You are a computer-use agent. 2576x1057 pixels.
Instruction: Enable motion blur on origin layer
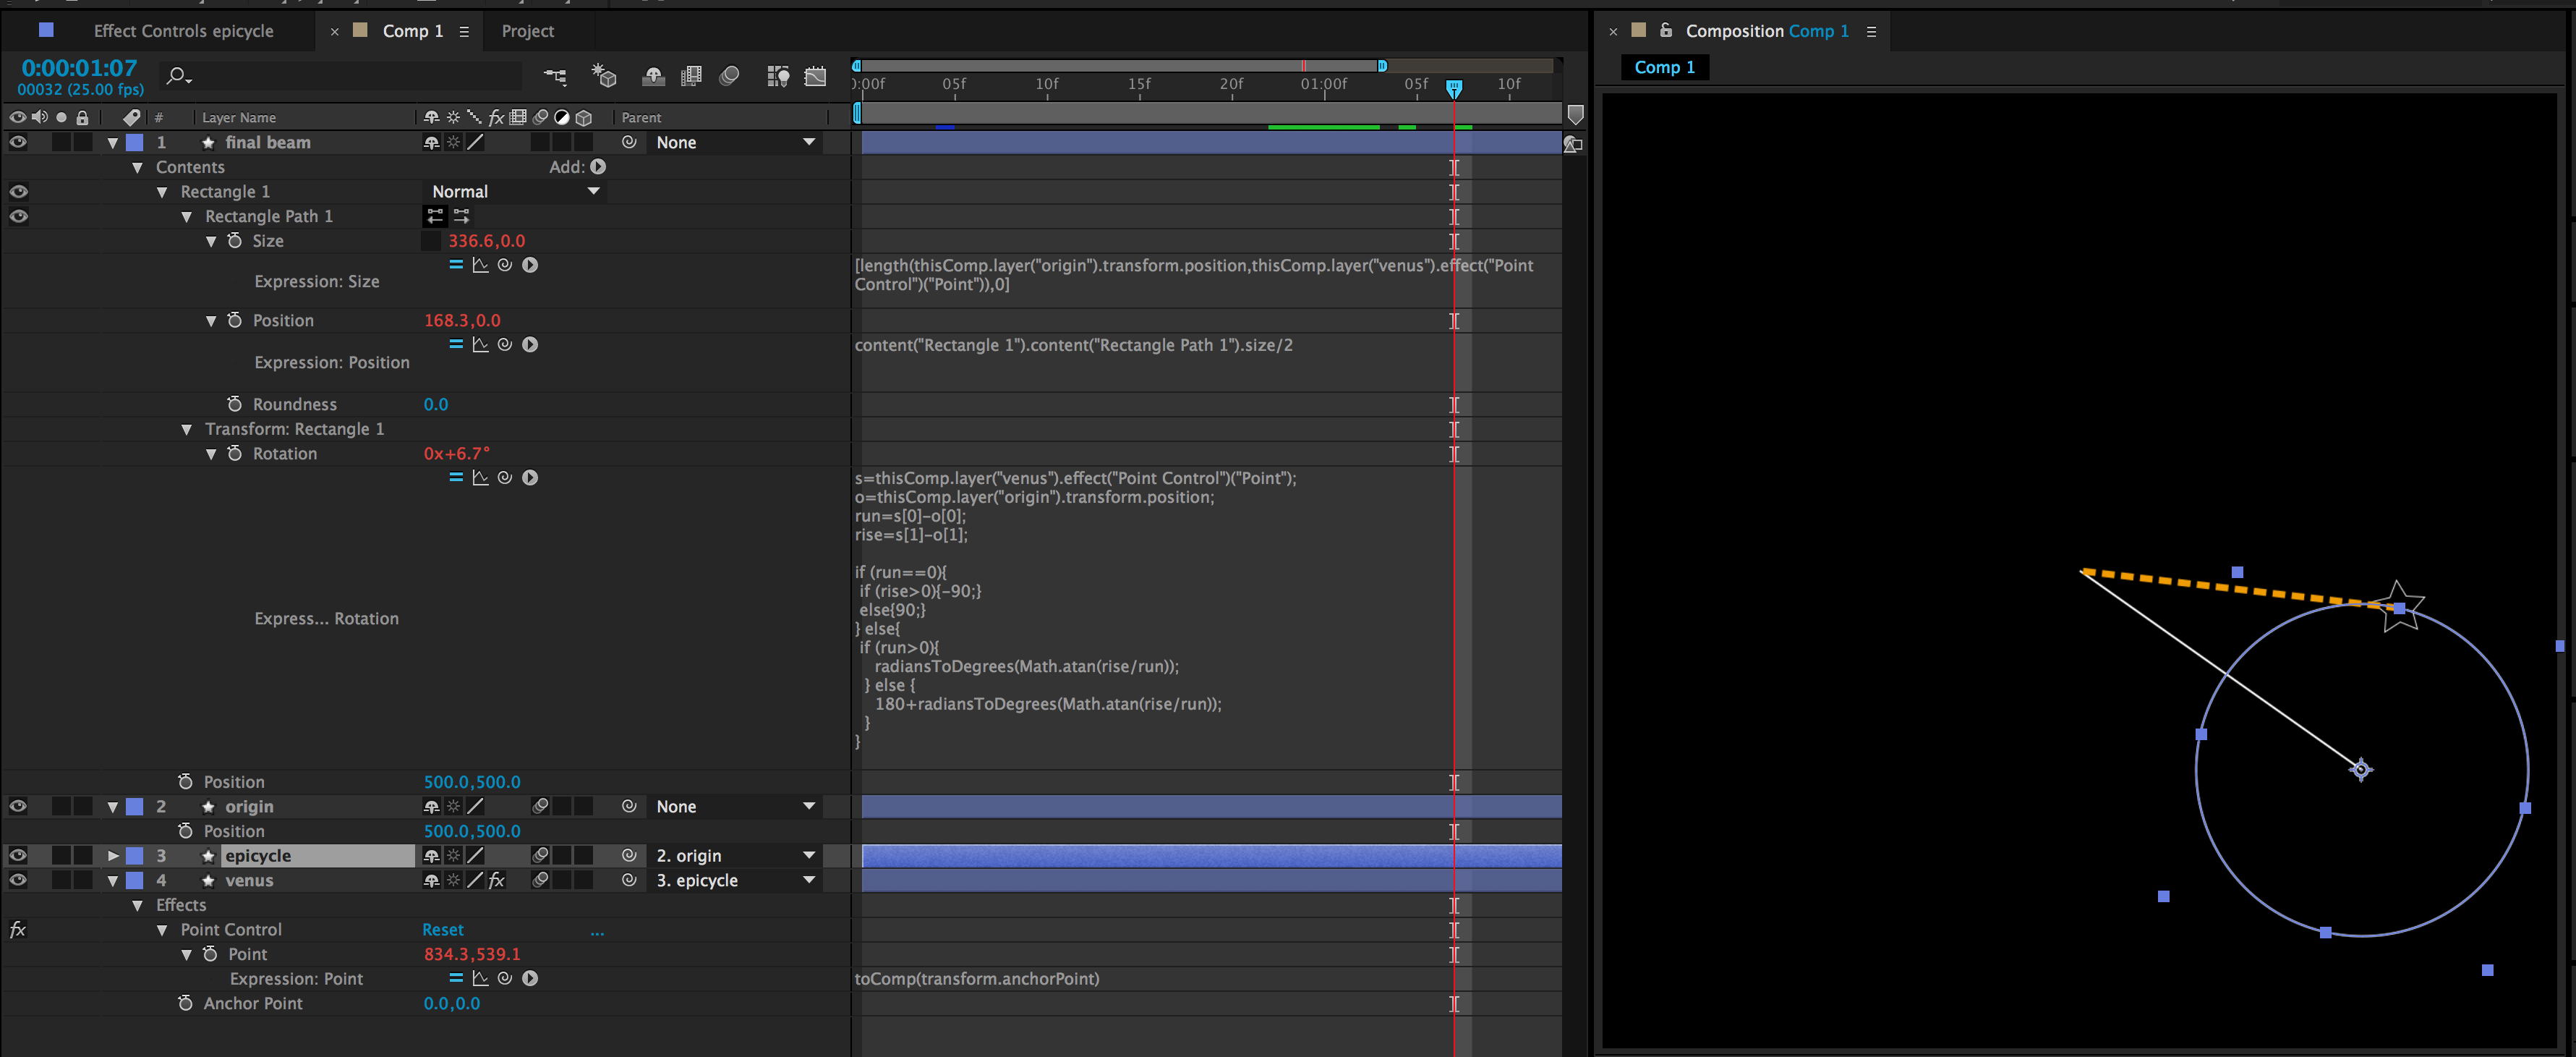click(540, 807)
